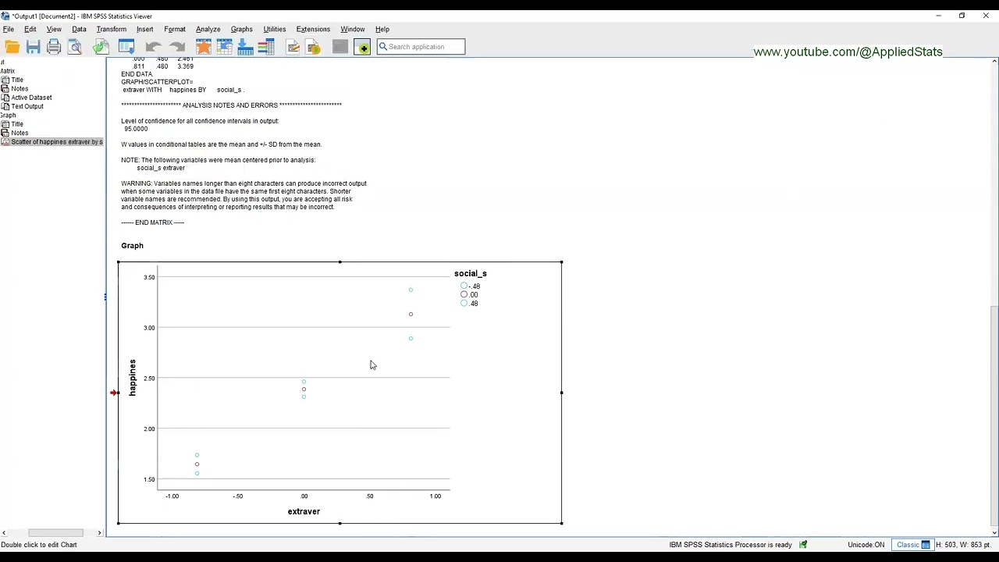Click the END MATRIX text line
The width and height of the screenshot is (999, 562).
pos(152,222)
